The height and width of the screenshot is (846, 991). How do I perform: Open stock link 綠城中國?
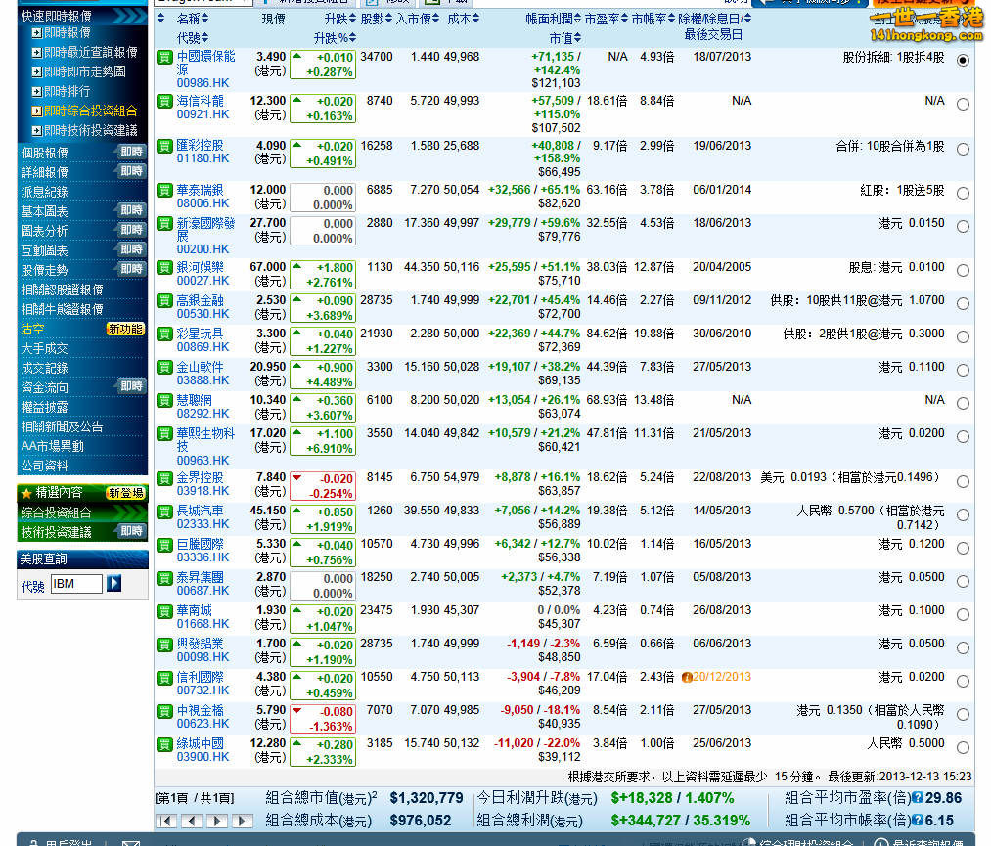click(200, 743)
